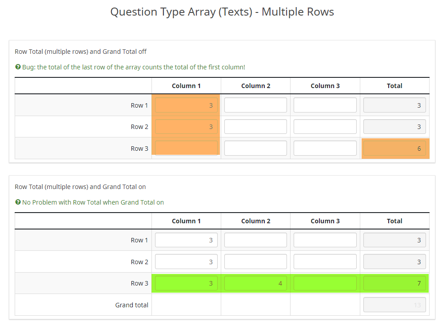Select green Row 3 Column 1 field containing 3

186,283
